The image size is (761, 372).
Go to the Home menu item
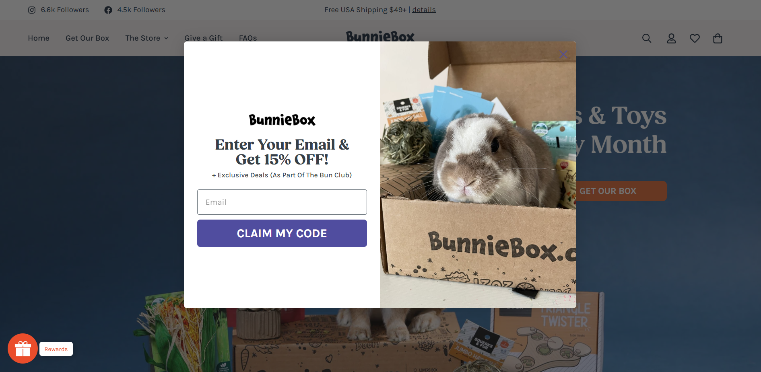pos(39,38)
